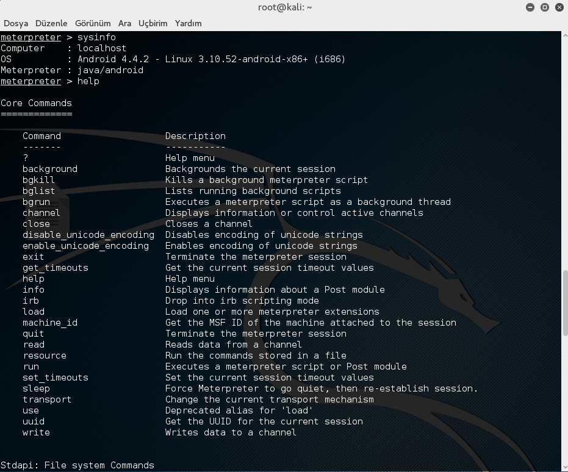The height and width of the screenshot is (472, 568).
Task: Click the set_timeouts command entry
Action: coord(56,377)
